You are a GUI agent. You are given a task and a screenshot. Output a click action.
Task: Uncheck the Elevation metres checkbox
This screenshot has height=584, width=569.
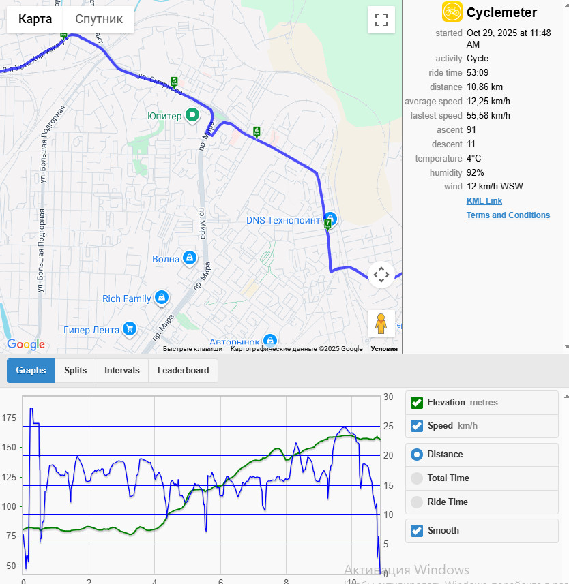(416, 403)
